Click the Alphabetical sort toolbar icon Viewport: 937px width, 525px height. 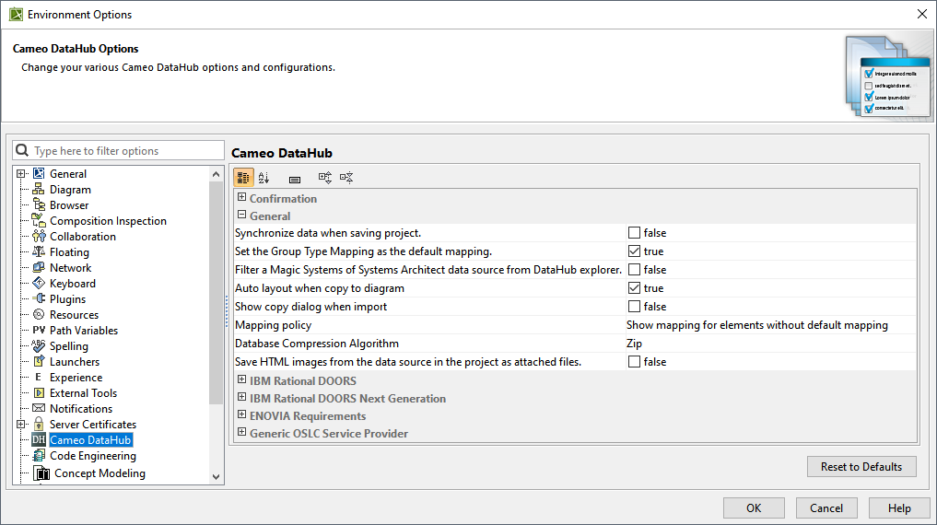pyautogui.click(x=264, y=178)
